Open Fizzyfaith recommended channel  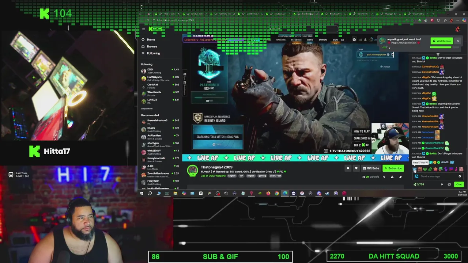(x=160, y=182)
